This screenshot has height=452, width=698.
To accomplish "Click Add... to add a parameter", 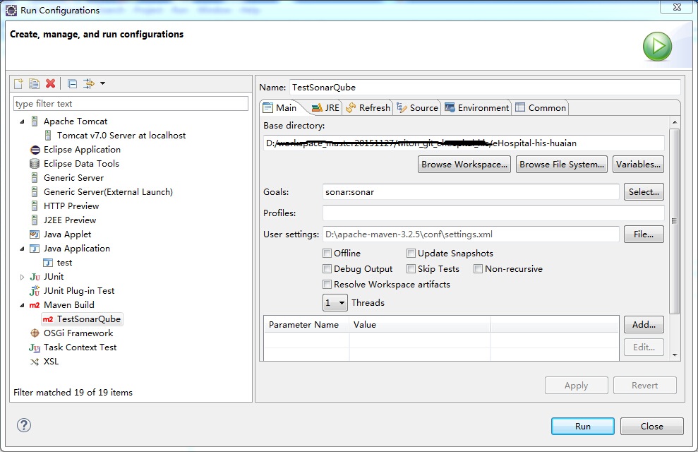I will [644, 325].
